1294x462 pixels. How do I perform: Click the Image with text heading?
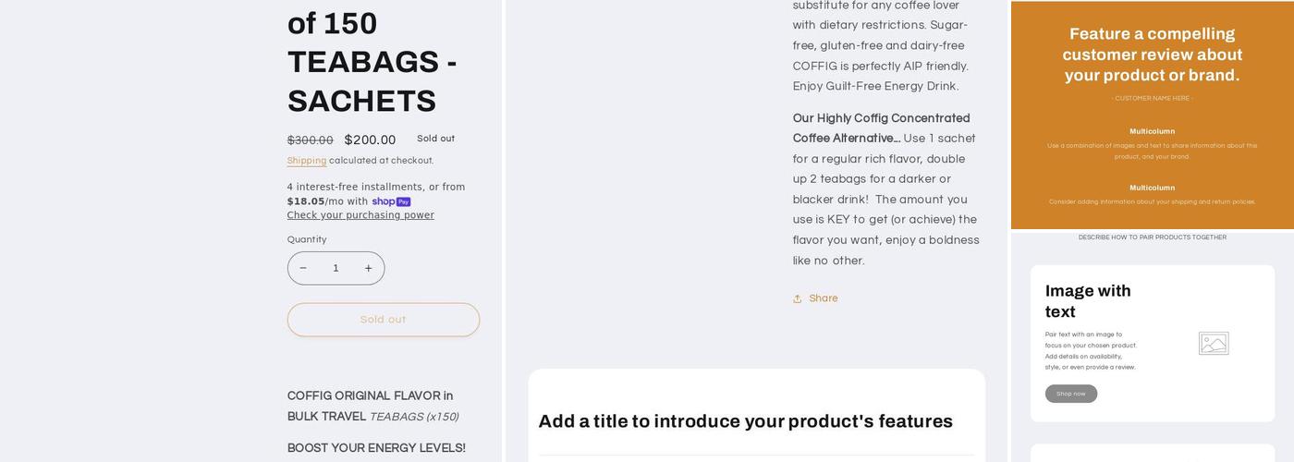[x=1088, y=301]
